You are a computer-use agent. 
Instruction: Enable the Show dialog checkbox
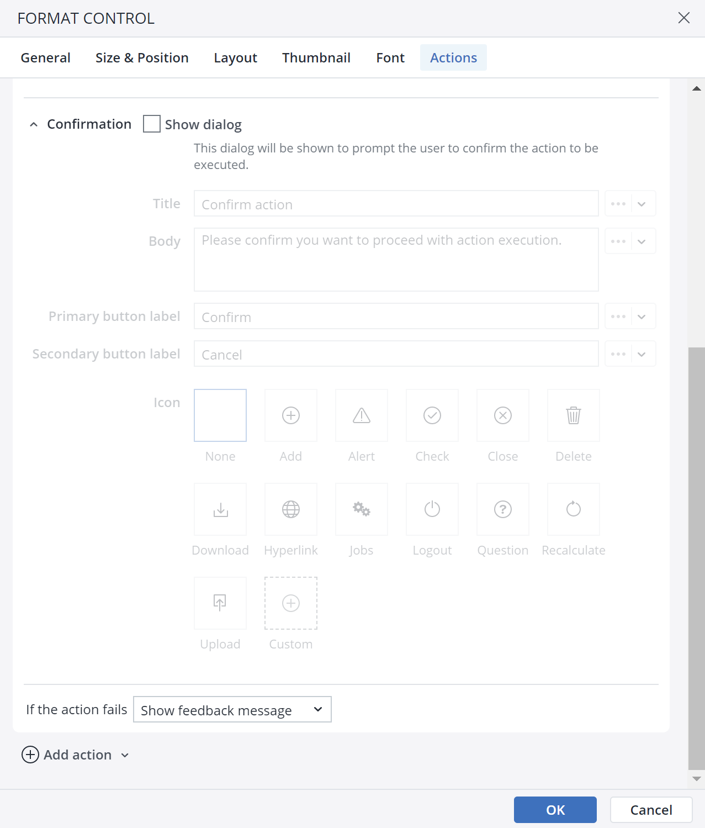pyautogui.click(x=152, y=124)
